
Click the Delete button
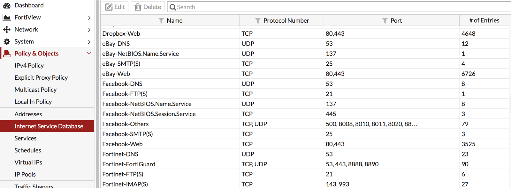148,7
